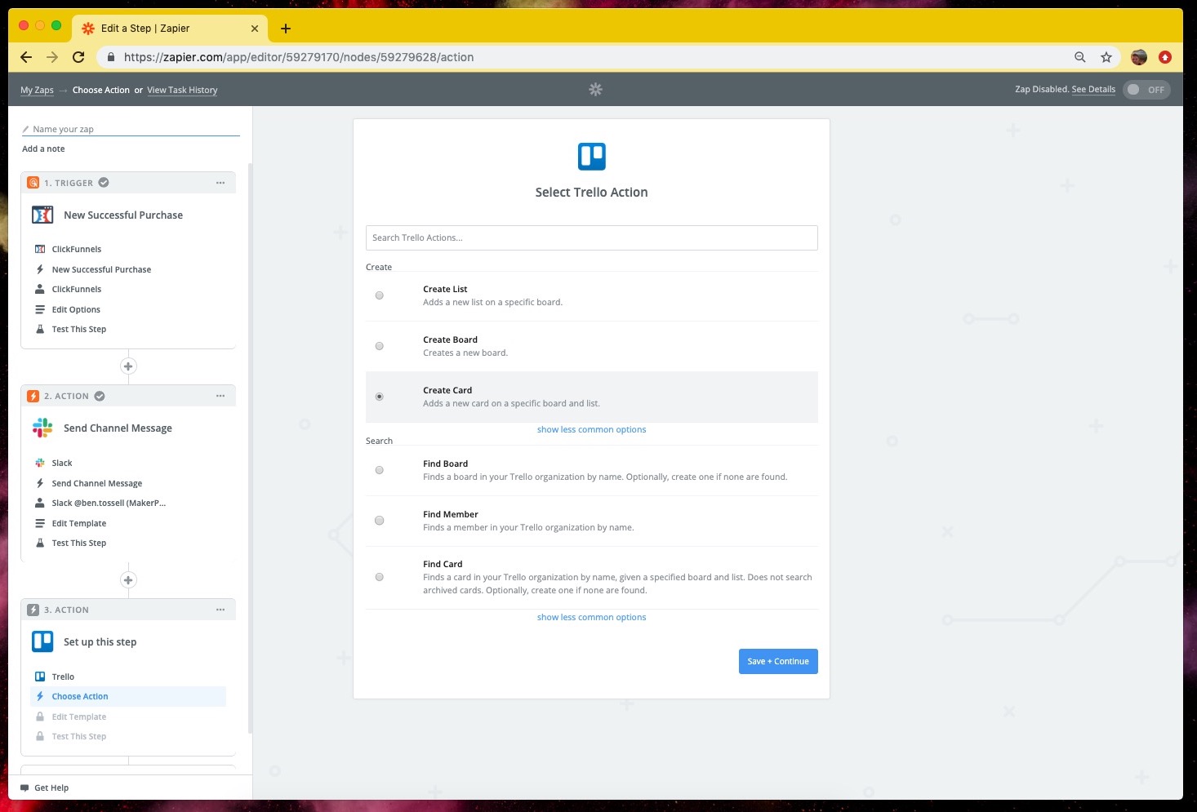Click the browser forward arrow
The width and height of the screenshot is (1197, 812).
coord(52,57)
